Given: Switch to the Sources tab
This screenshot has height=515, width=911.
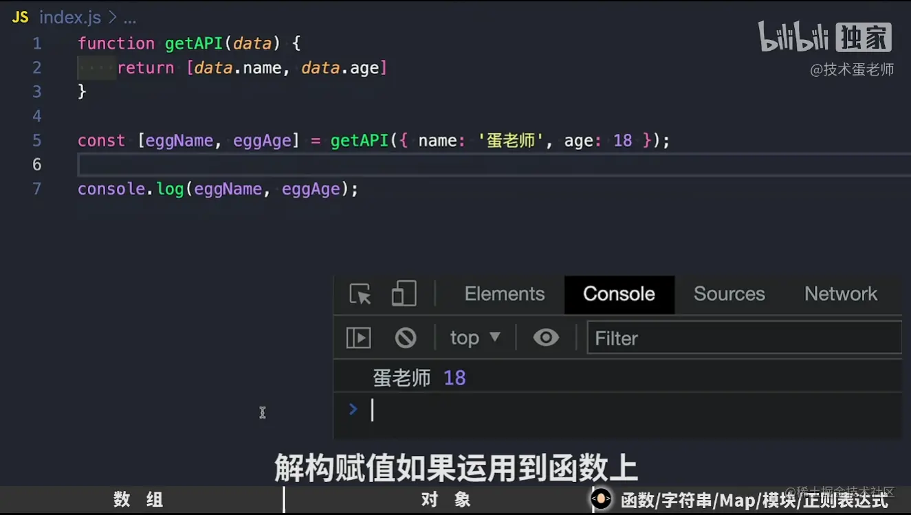Looking at the screenshot, I should pyautogui.click(x=729, y=294).
